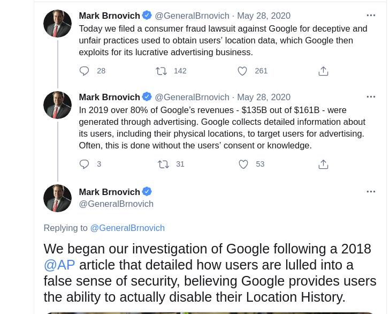Screen dimensions: 390x314
Task: Share the Google revenues tweet
Action: point(323,165)
